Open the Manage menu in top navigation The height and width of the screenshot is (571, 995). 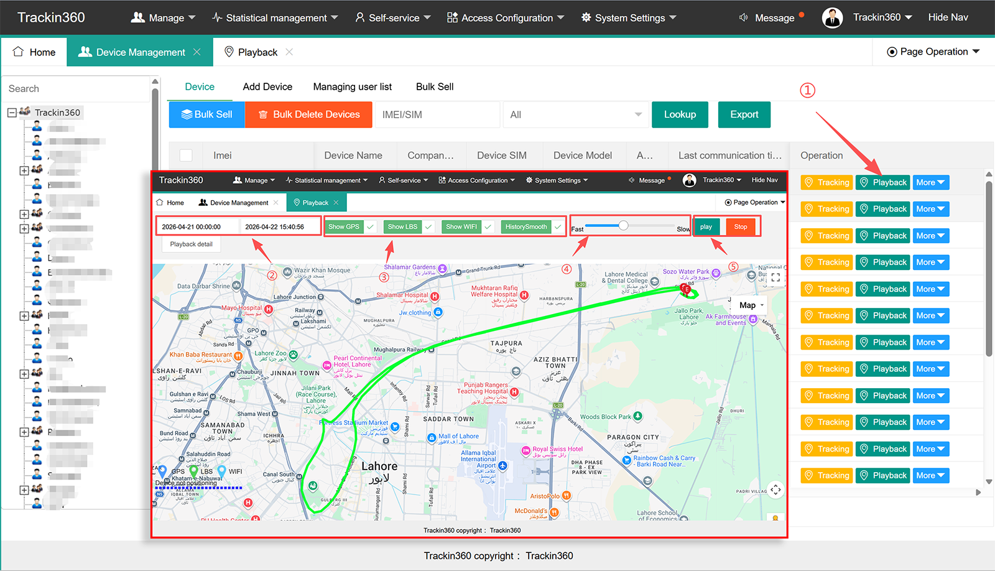point(163,17)
